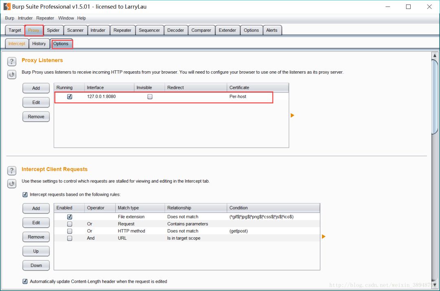This screenshot has width=440, height=291.
Task: Click the Match type column header
Action: (140, 208)
